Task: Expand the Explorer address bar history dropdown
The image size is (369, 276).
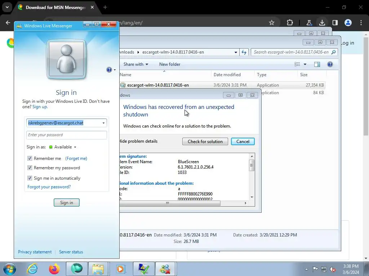Action: pos(236,52)
